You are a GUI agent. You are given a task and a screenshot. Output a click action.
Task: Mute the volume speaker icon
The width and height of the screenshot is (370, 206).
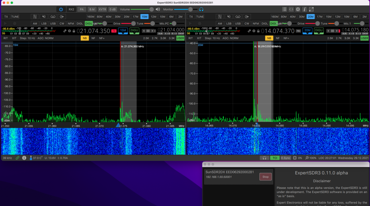[x=158, y=9]
